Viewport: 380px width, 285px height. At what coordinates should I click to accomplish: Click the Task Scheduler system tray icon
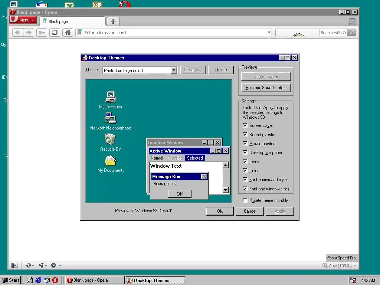pyautogui.click(x=353, y=281)
